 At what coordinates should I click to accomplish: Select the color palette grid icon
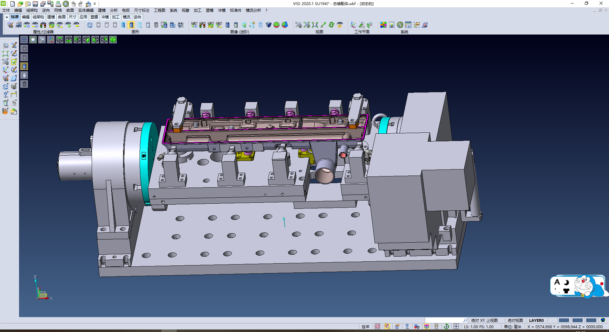(383, 25)
